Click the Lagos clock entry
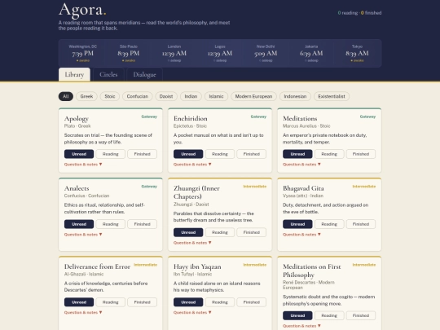 point(220,53)
